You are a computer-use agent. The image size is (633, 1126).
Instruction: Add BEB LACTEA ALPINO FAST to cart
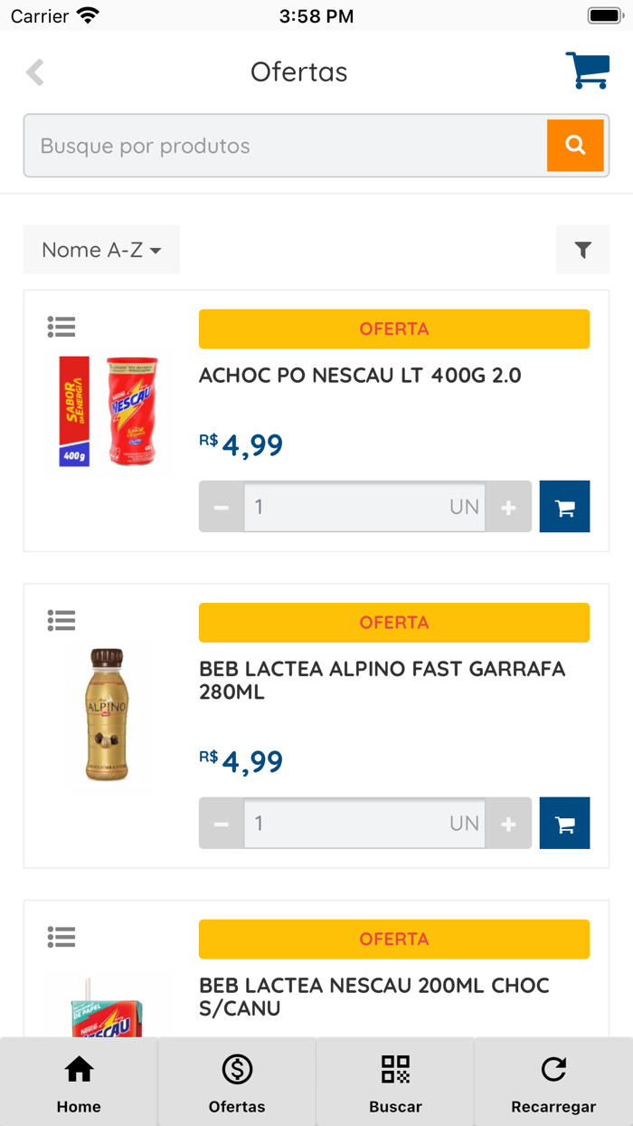click(564, 823)
